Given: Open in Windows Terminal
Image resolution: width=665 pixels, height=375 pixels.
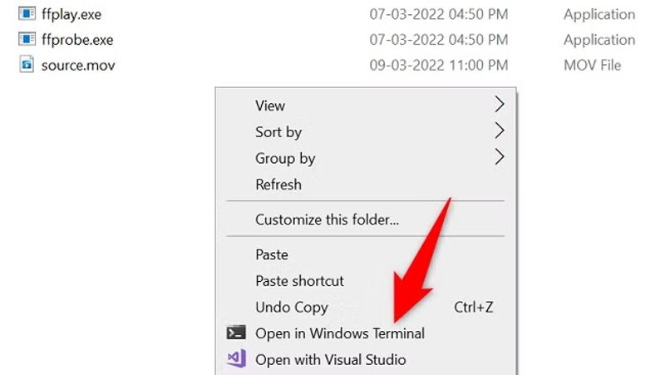Looking at the screenshot, I should pos(340,333).
